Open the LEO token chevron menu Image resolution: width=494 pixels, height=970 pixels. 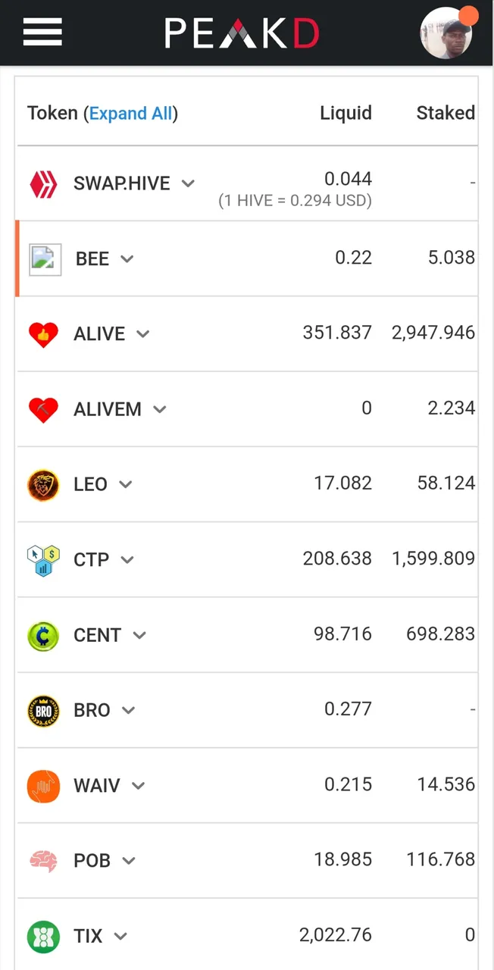[x=126, y=485]
